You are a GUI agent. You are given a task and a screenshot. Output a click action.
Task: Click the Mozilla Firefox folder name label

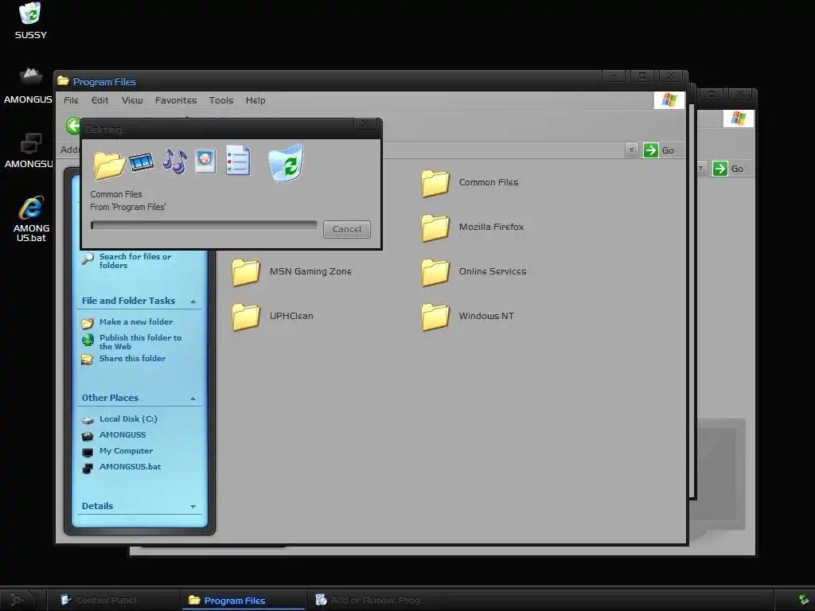(491, 227)
